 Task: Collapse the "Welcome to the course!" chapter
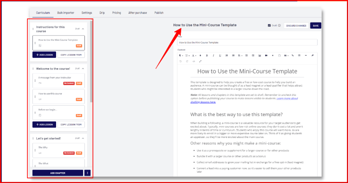click(x=83, y=69)
